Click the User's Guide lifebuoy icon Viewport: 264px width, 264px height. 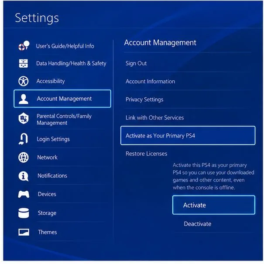(x=24, y=46)
